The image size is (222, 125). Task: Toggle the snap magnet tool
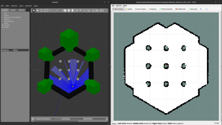tap(101, 10)
